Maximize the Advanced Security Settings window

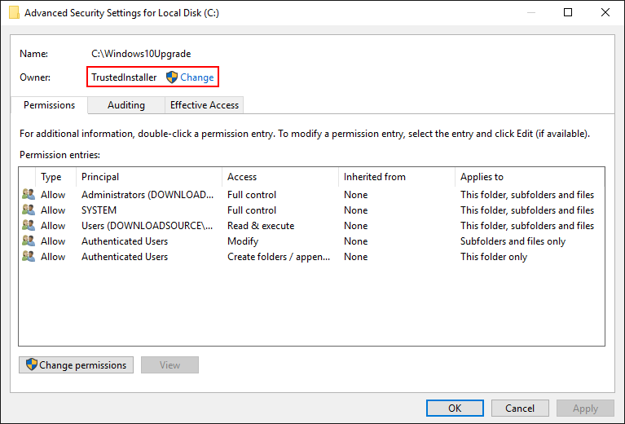click(x=568, y=12)
